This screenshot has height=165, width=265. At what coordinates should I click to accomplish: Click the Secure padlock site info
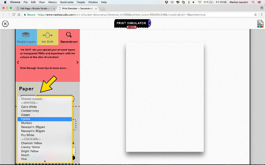(x=29, y=15)
